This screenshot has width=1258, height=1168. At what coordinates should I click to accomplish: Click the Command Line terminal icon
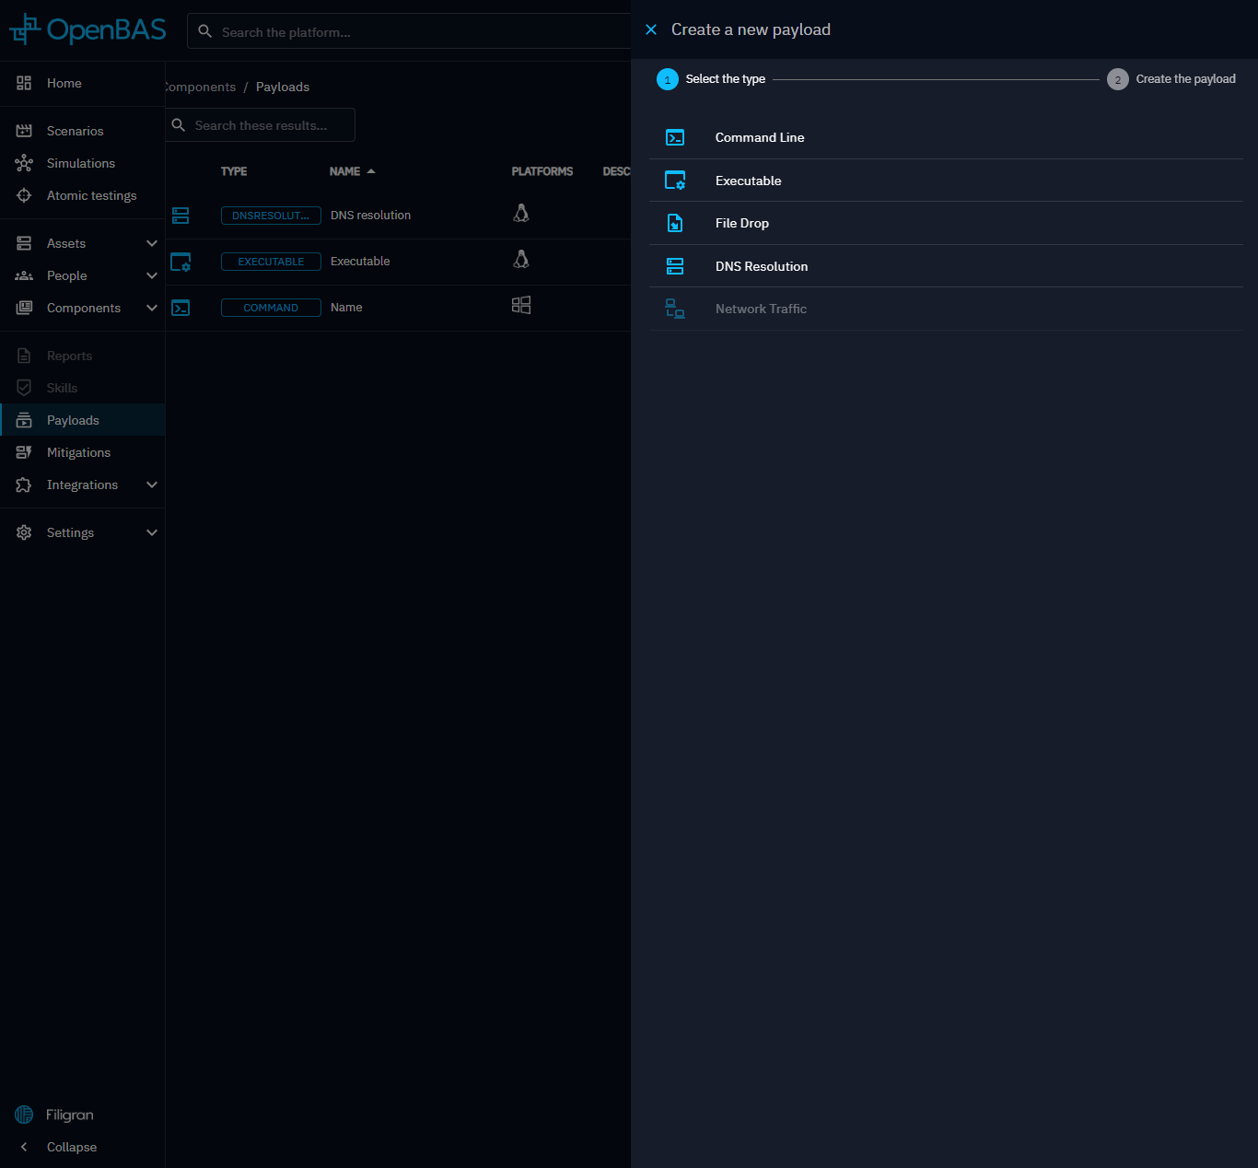pos(674,137)
